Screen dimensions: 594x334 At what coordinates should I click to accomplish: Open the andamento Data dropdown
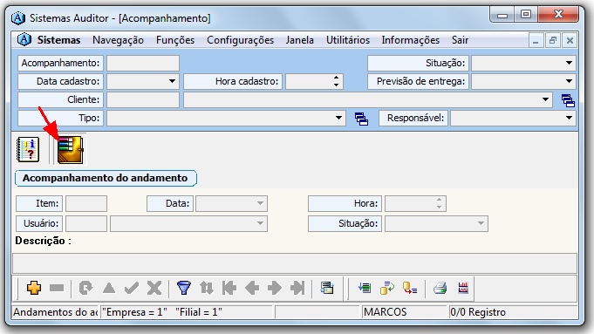pos(260,203)
